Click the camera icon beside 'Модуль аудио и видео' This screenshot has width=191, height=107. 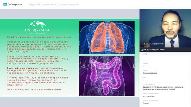click(142, 50)
